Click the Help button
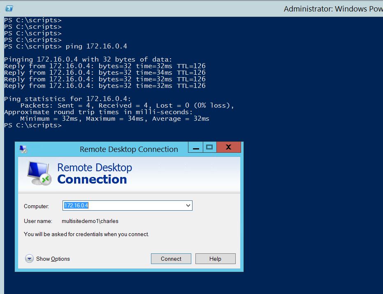The image size is (383, 294). [x=215, y=259]
